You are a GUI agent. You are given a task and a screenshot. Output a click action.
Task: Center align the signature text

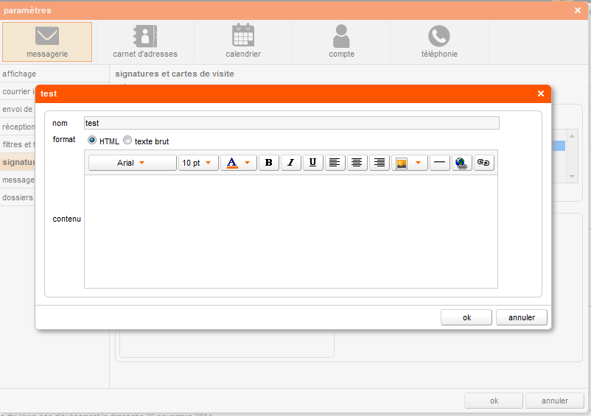click(x=357, y=163)
